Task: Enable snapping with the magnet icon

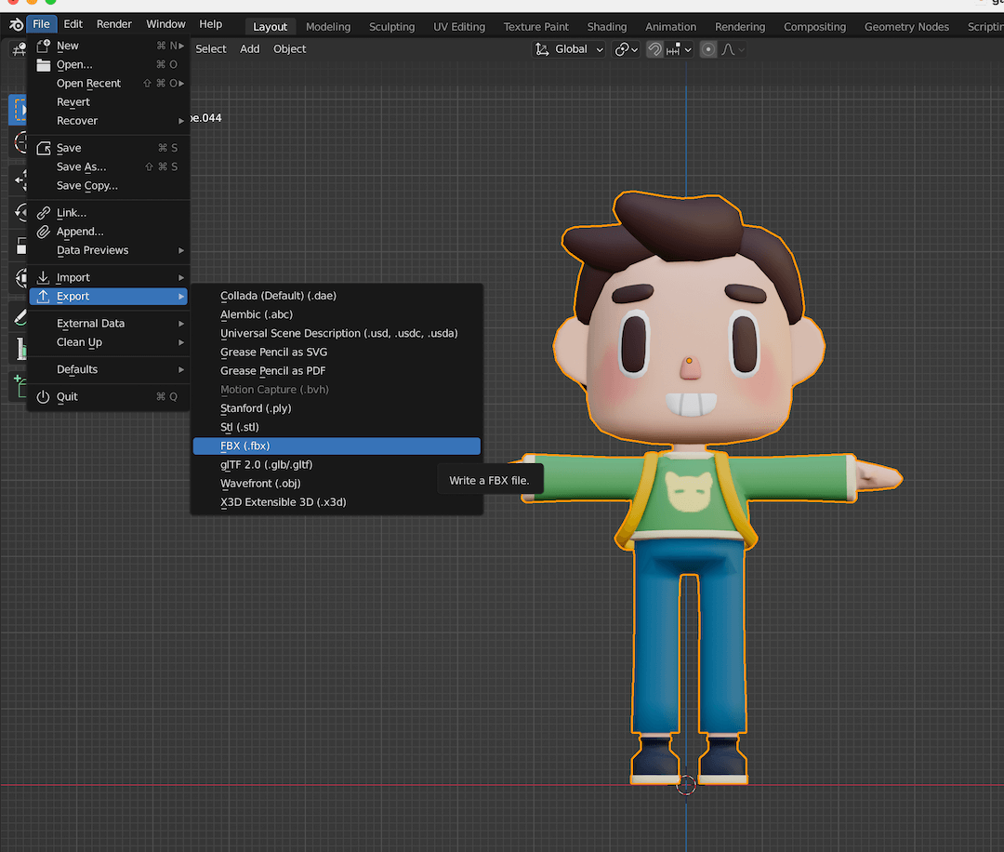Action: pyautogui.click(x=656, y=48)
